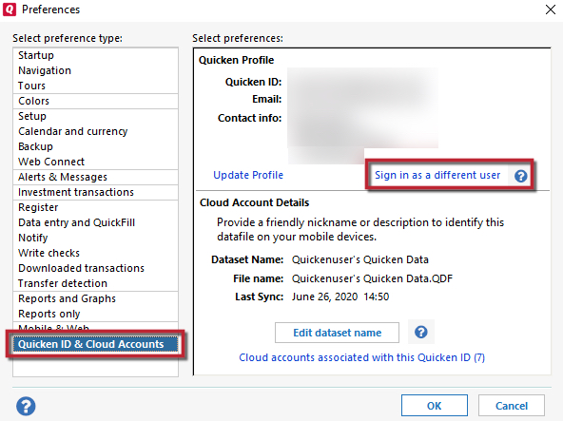Open the dialog help icon near OK button
The image size is (563, 421).
point(26,407)
